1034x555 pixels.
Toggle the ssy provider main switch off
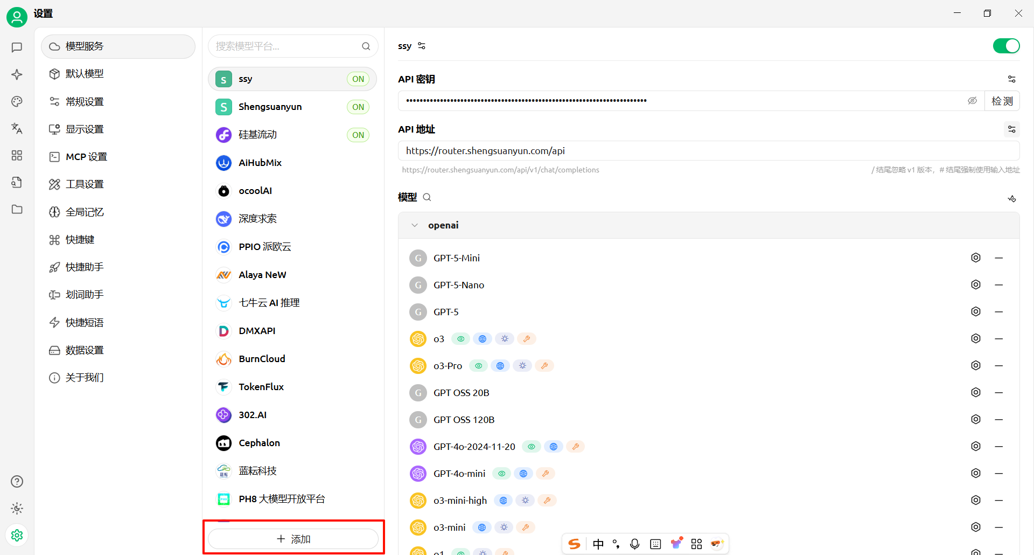coord(1006,46)
